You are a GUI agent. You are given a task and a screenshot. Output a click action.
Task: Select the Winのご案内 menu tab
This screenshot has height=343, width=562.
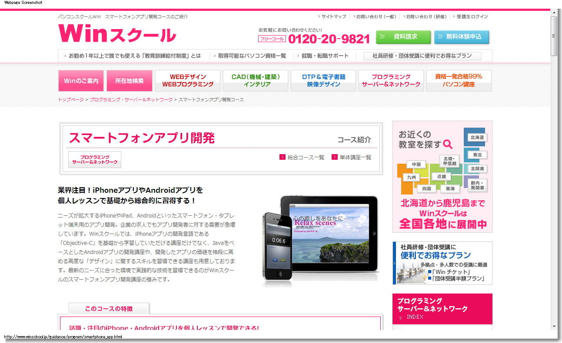(81, 81)
